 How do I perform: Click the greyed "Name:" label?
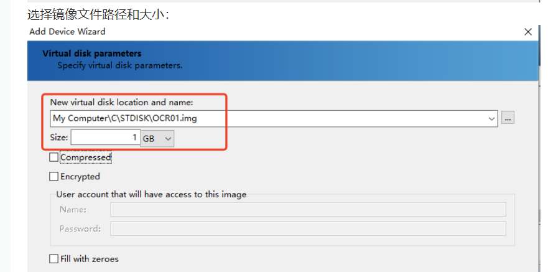[73, 209]
